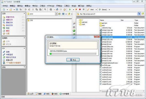Click the browser preview globe icon
The width and height of the screenshot is (146, 99).
[x=57, y=9]
